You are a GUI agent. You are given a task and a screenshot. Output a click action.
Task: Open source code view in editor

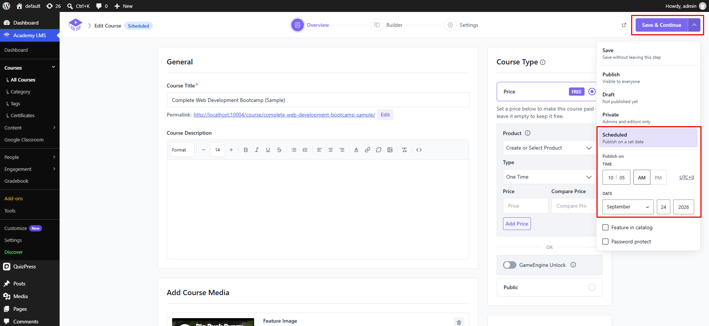[x=419, y=150]
